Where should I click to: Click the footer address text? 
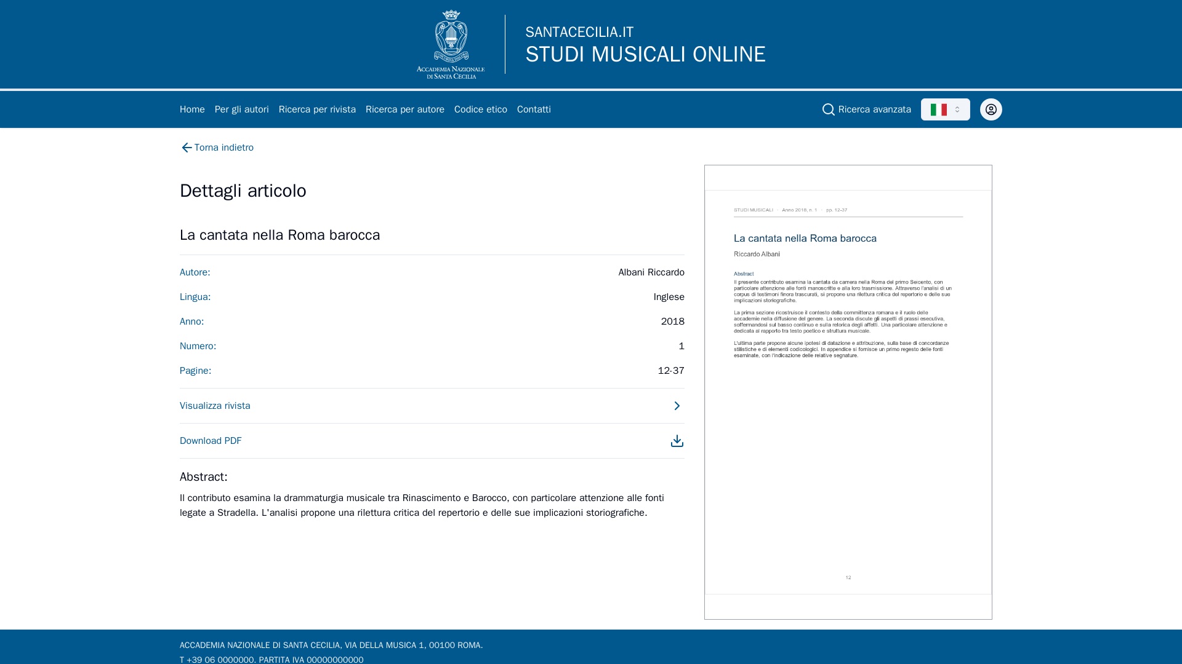(x=331, y=645)
